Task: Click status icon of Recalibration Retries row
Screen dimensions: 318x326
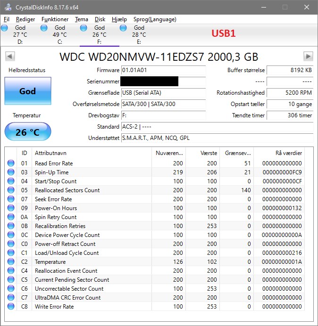Action: click(x=11, y=226)
